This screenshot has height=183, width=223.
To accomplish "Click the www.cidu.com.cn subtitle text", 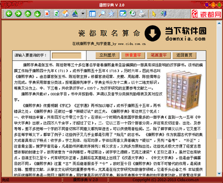I will [132, 44].
